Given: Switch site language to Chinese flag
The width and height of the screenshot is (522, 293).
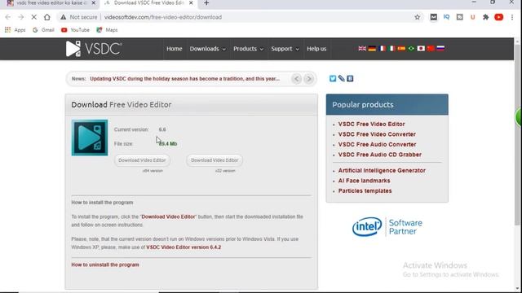Looking at the screenshot, I should point(431,49).
